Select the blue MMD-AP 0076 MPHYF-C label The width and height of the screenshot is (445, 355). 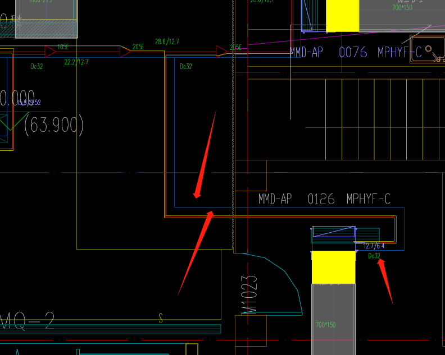click(x=355, y=52)
